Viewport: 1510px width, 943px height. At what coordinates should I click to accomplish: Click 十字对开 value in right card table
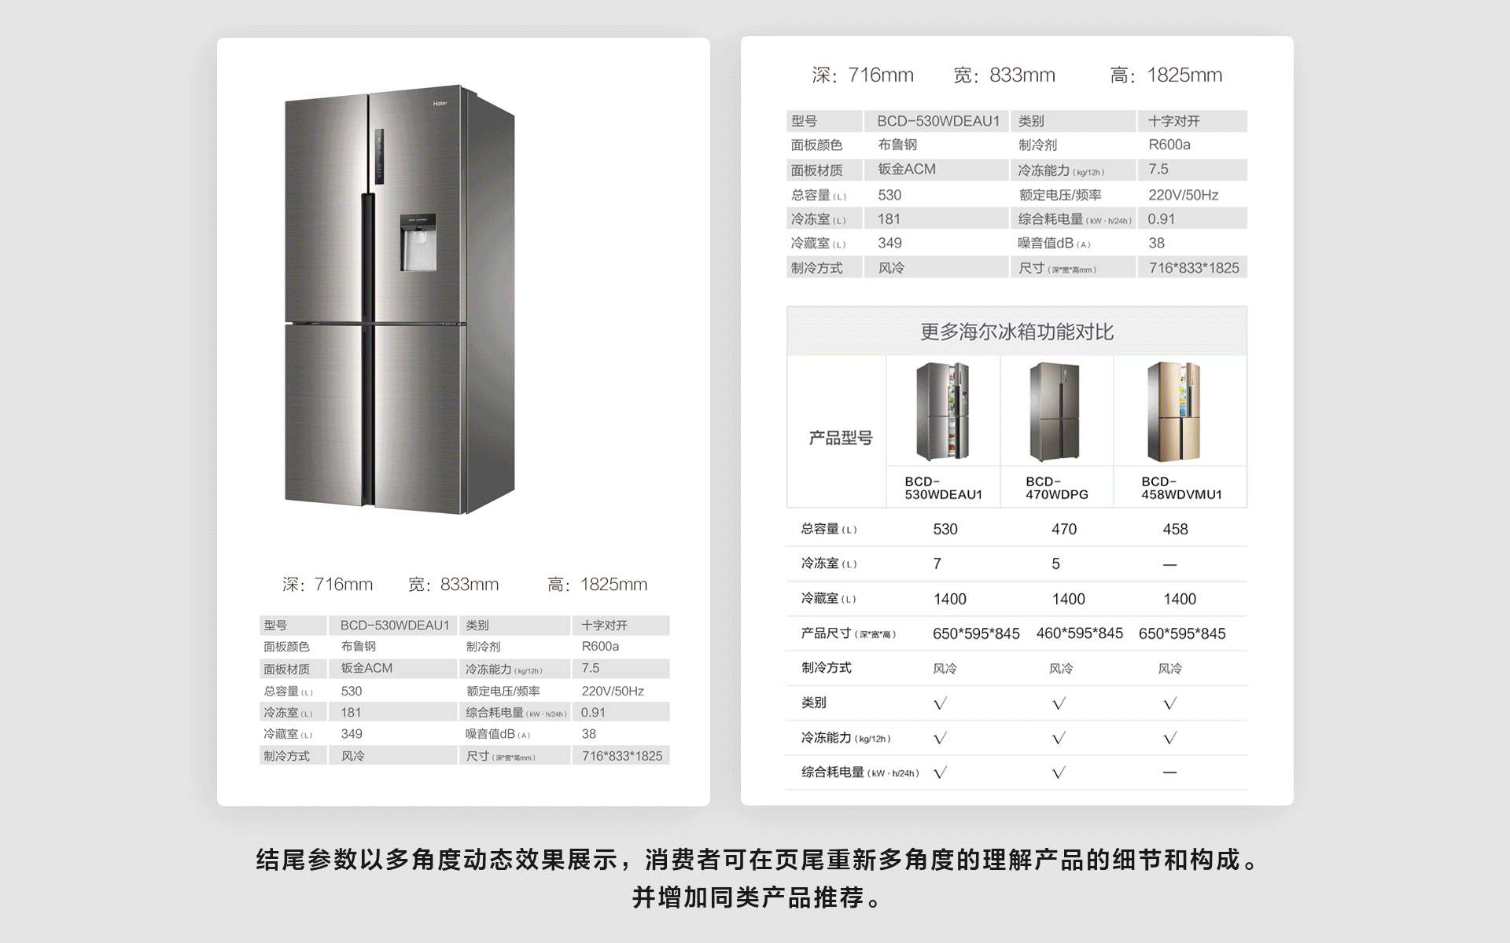[x=1173, y=121]
